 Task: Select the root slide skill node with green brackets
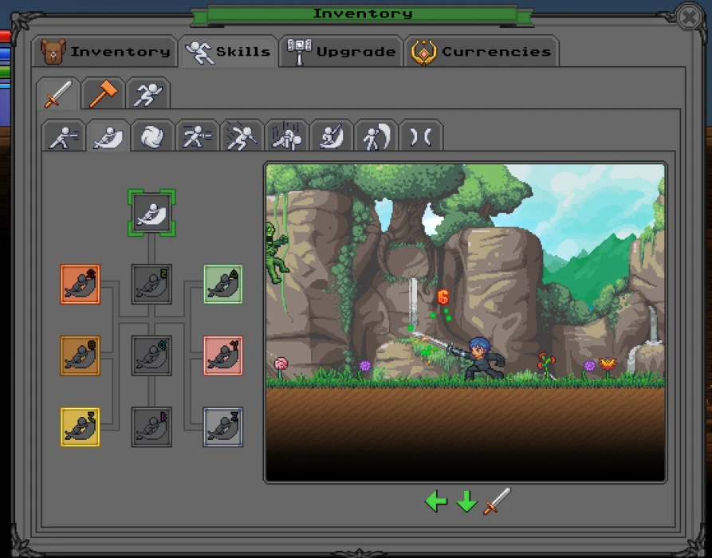click(x=151, y=213)
